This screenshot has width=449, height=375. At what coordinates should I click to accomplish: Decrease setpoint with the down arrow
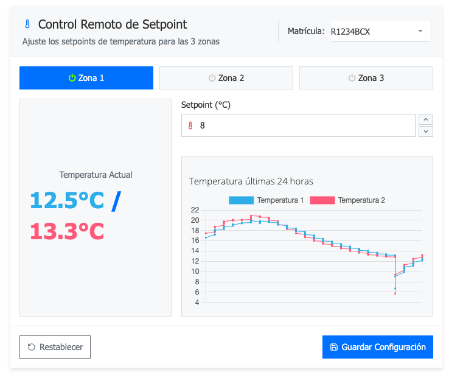coord(426,131)
